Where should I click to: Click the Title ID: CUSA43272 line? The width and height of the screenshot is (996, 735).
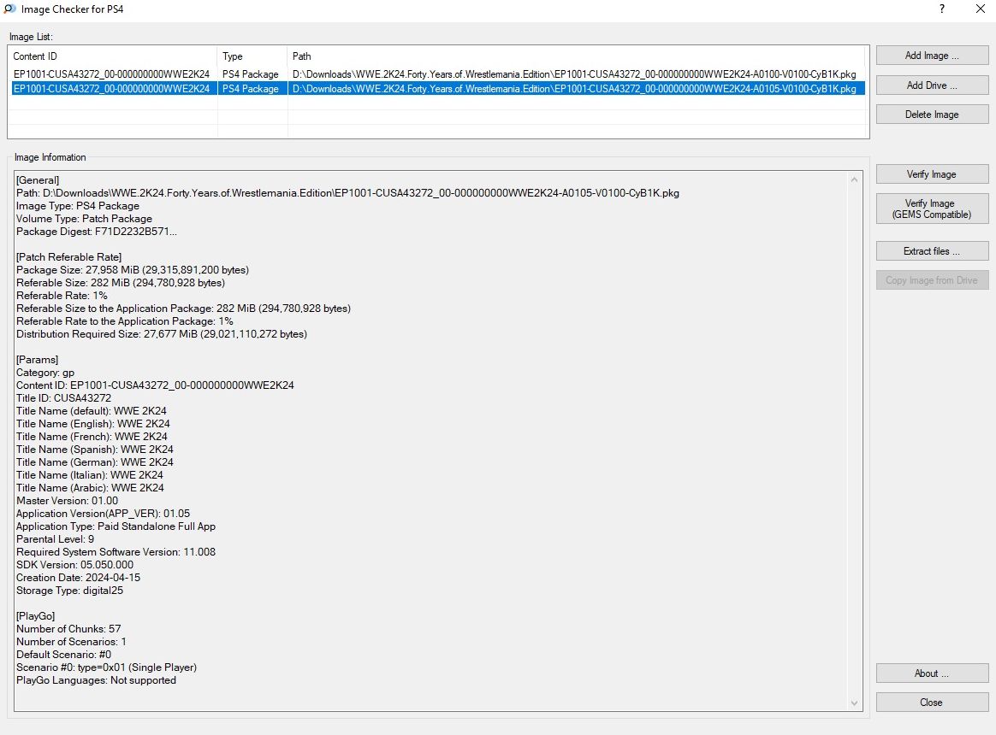click(63, 398)
